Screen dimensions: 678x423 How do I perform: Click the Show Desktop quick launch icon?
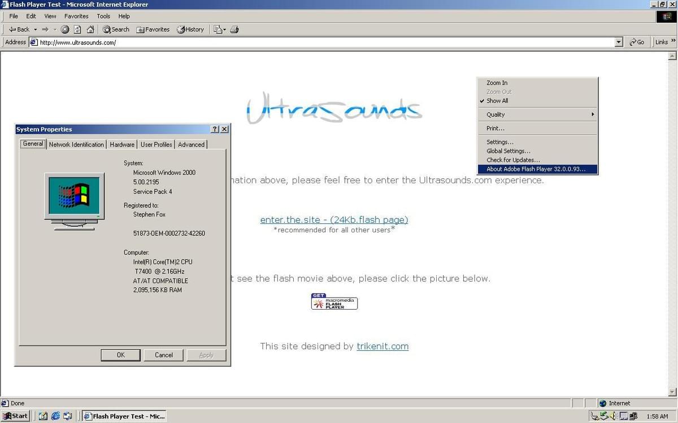(43, 416)
